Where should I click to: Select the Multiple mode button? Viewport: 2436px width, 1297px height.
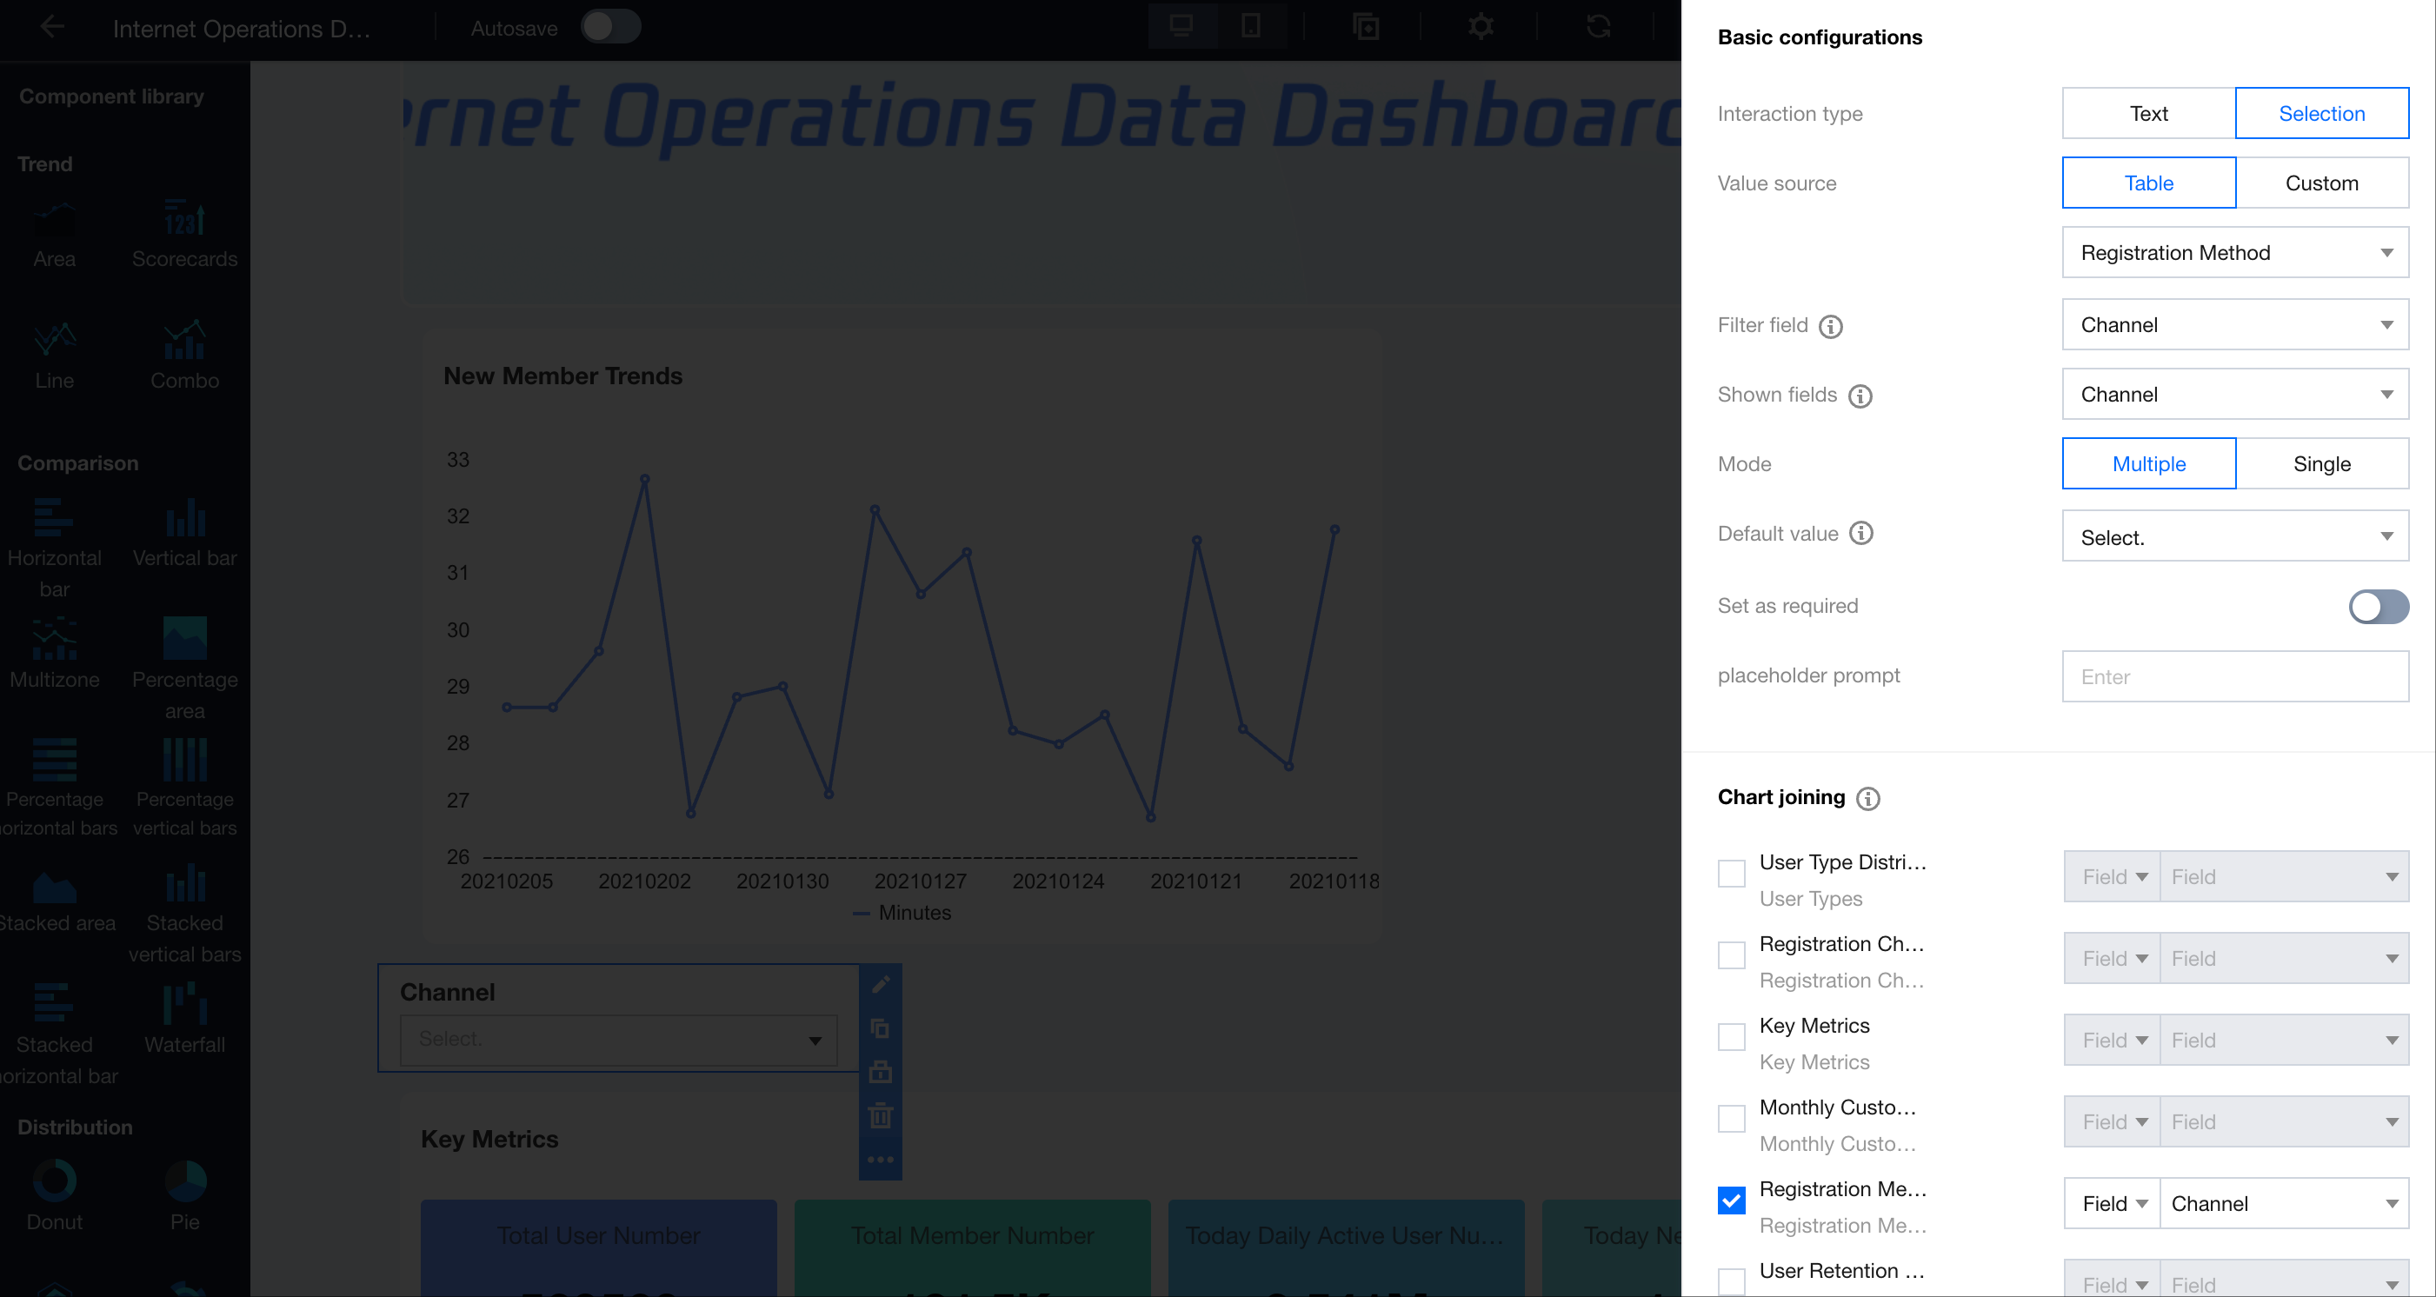[2147, 464]
